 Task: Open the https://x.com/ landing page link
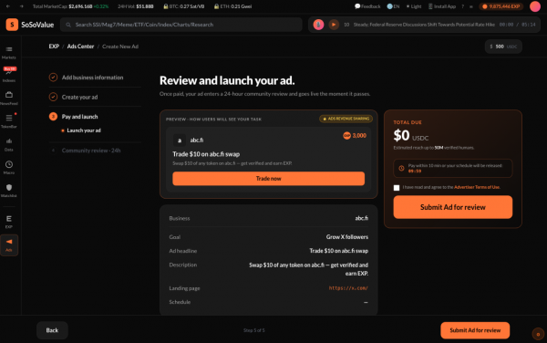(348, 288)
